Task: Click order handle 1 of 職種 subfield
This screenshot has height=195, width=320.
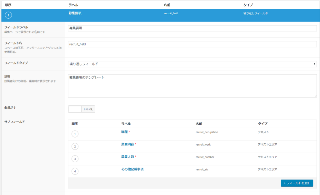Action: (75, 134)
